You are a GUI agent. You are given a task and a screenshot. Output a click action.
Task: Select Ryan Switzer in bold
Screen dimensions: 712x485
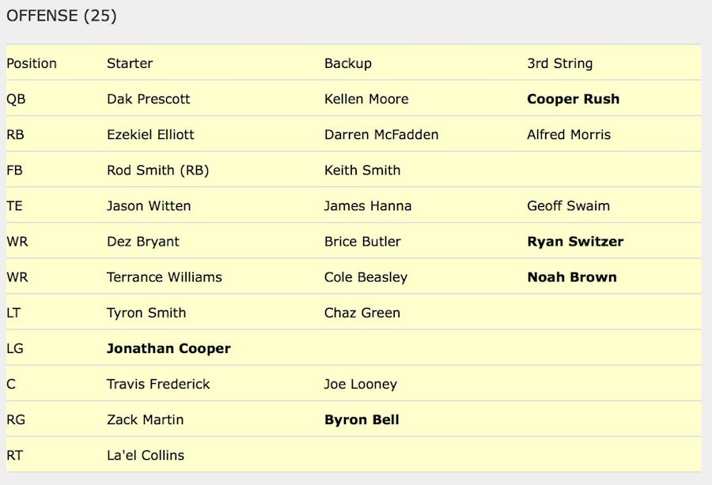coord(575,241)
